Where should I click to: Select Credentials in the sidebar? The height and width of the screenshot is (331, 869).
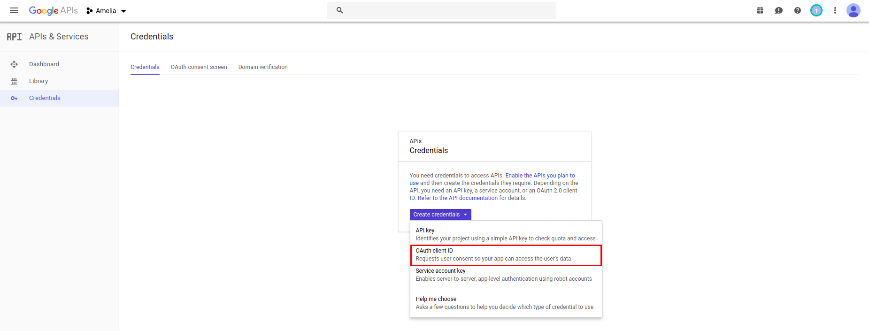coord(59,98)
